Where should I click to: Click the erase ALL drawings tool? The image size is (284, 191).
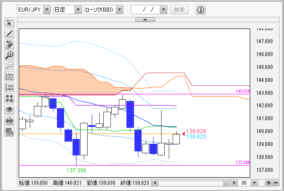point(9,45)
